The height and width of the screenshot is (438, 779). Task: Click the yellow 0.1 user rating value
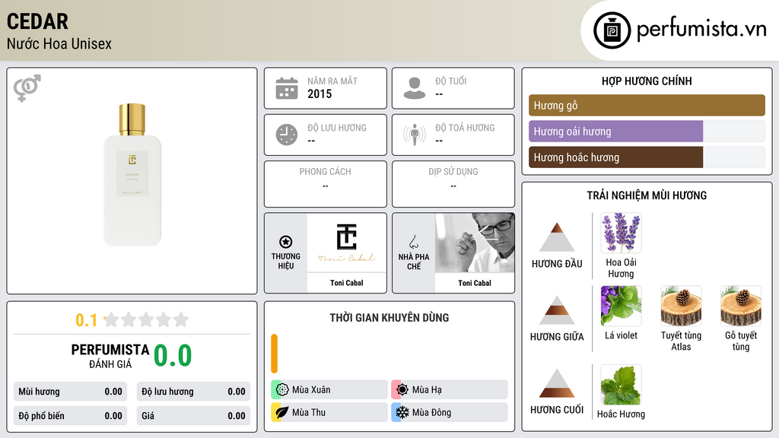click(x=87, y=320)
